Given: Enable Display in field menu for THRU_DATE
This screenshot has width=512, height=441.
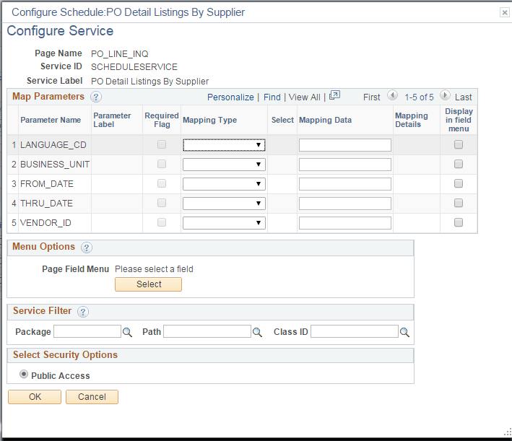Looking at the screenshot, I should coord(459,203).
